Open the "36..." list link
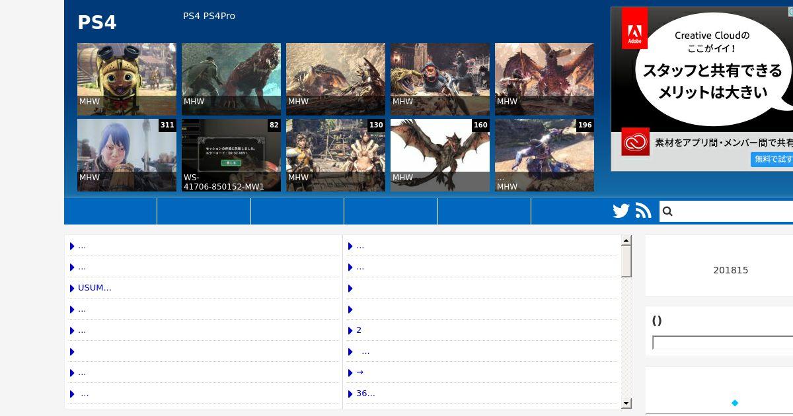 click(365, 394)
